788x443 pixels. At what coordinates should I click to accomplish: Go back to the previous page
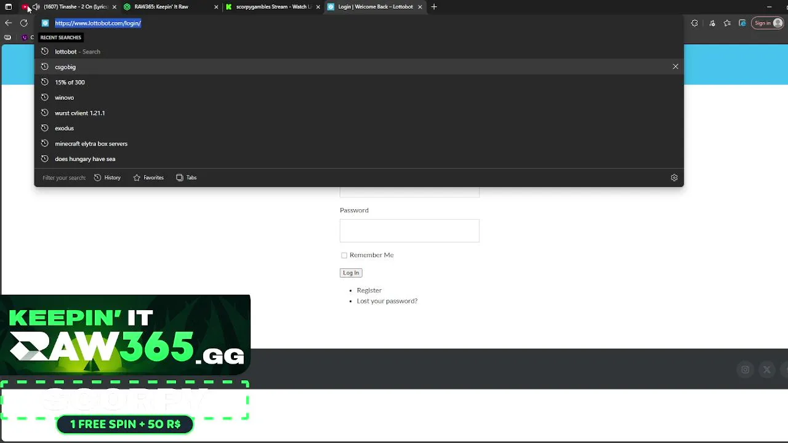pos(8,23)
